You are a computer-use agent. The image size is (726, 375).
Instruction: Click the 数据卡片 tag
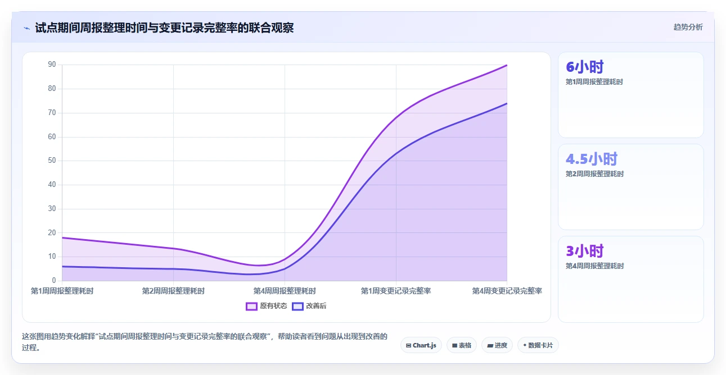tap(538, 345)
